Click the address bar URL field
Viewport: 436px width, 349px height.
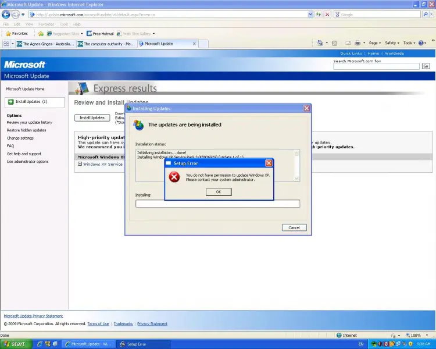point(168,15)
